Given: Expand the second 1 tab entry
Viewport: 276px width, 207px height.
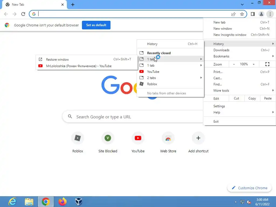Looking at the screenshot, I should (x=170, y=65).
